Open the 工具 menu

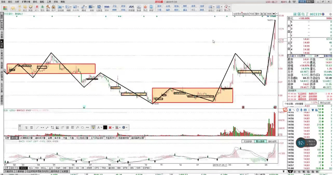coord(49,2)
